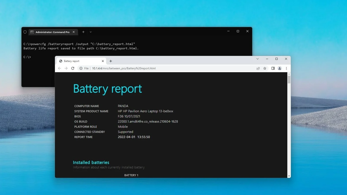
Task: Minimize the Command Prompt window
Action: [x=228, y=31]
